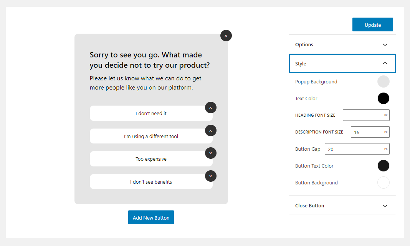Remove the "Too expensive" button
Viewport: 410px width, 246px height.
click(210, 153)
